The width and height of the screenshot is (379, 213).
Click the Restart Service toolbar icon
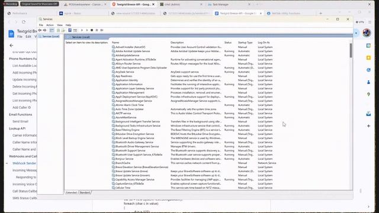click(102, 30)
